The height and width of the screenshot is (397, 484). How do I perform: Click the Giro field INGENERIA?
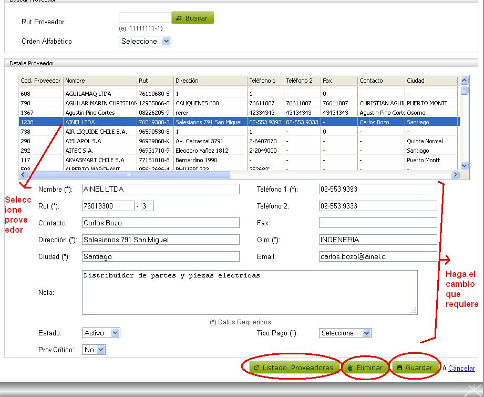[378, 240]
